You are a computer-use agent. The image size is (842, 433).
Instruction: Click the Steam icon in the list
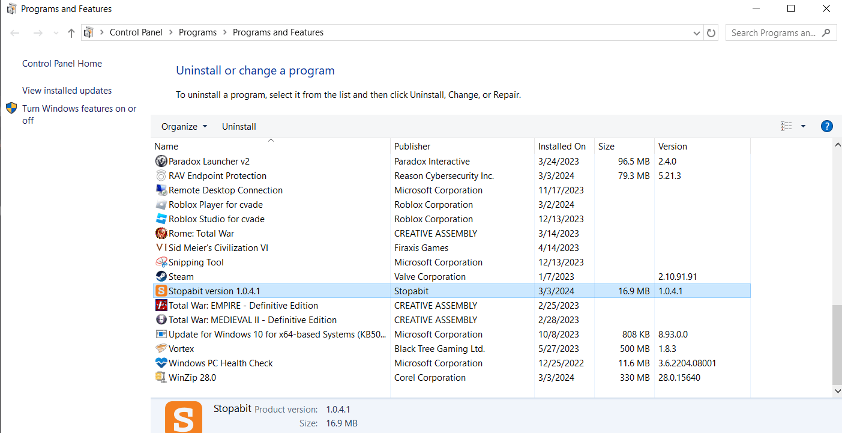161,276
